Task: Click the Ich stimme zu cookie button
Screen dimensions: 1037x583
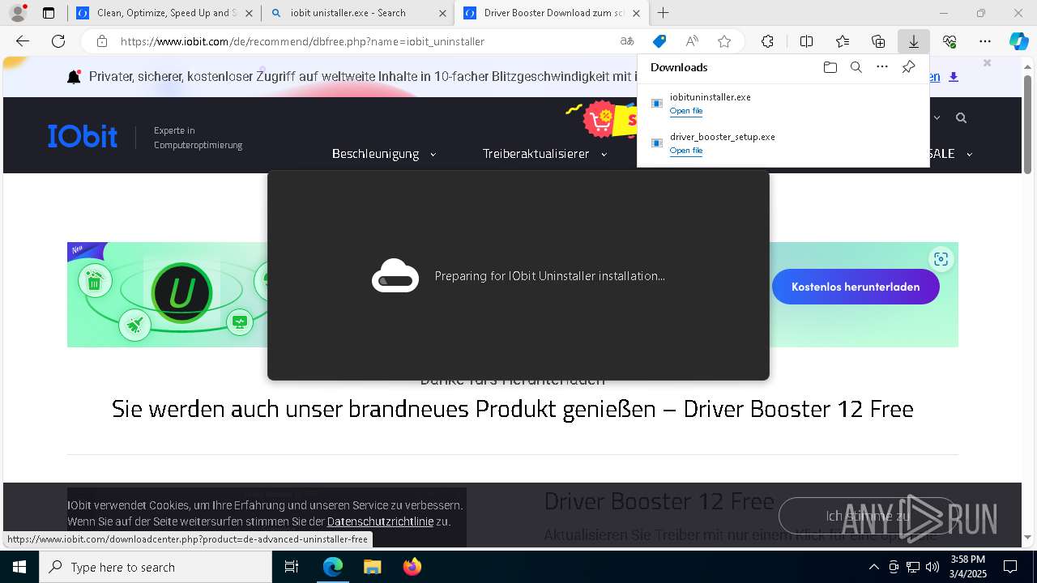Action: click(868, 516)
